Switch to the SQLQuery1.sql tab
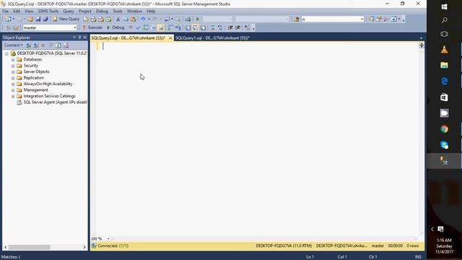This screenshot has width=462, height=260. 212,38
